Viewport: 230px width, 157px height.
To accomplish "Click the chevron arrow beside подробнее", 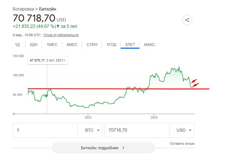I will click(123, 148).
